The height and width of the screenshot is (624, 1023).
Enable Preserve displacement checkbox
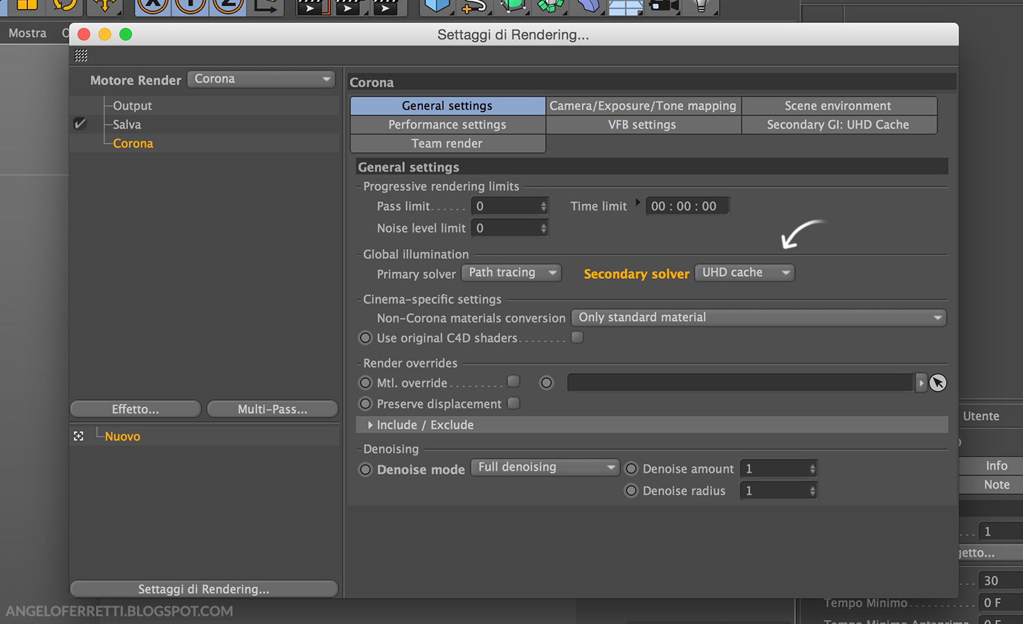click(x=514, y=403)
